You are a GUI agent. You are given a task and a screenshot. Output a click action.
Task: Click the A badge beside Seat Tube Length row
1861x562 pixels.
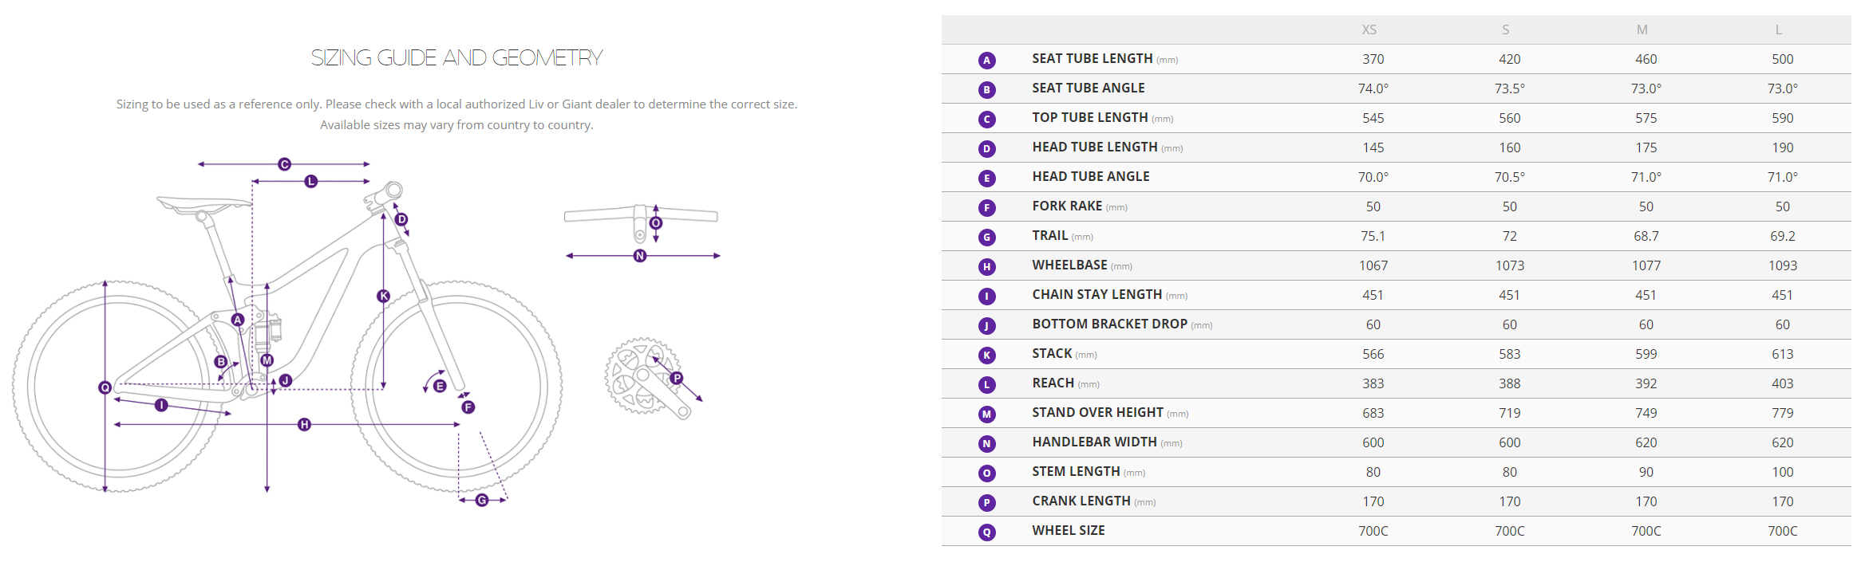click(x=987, y=60)
